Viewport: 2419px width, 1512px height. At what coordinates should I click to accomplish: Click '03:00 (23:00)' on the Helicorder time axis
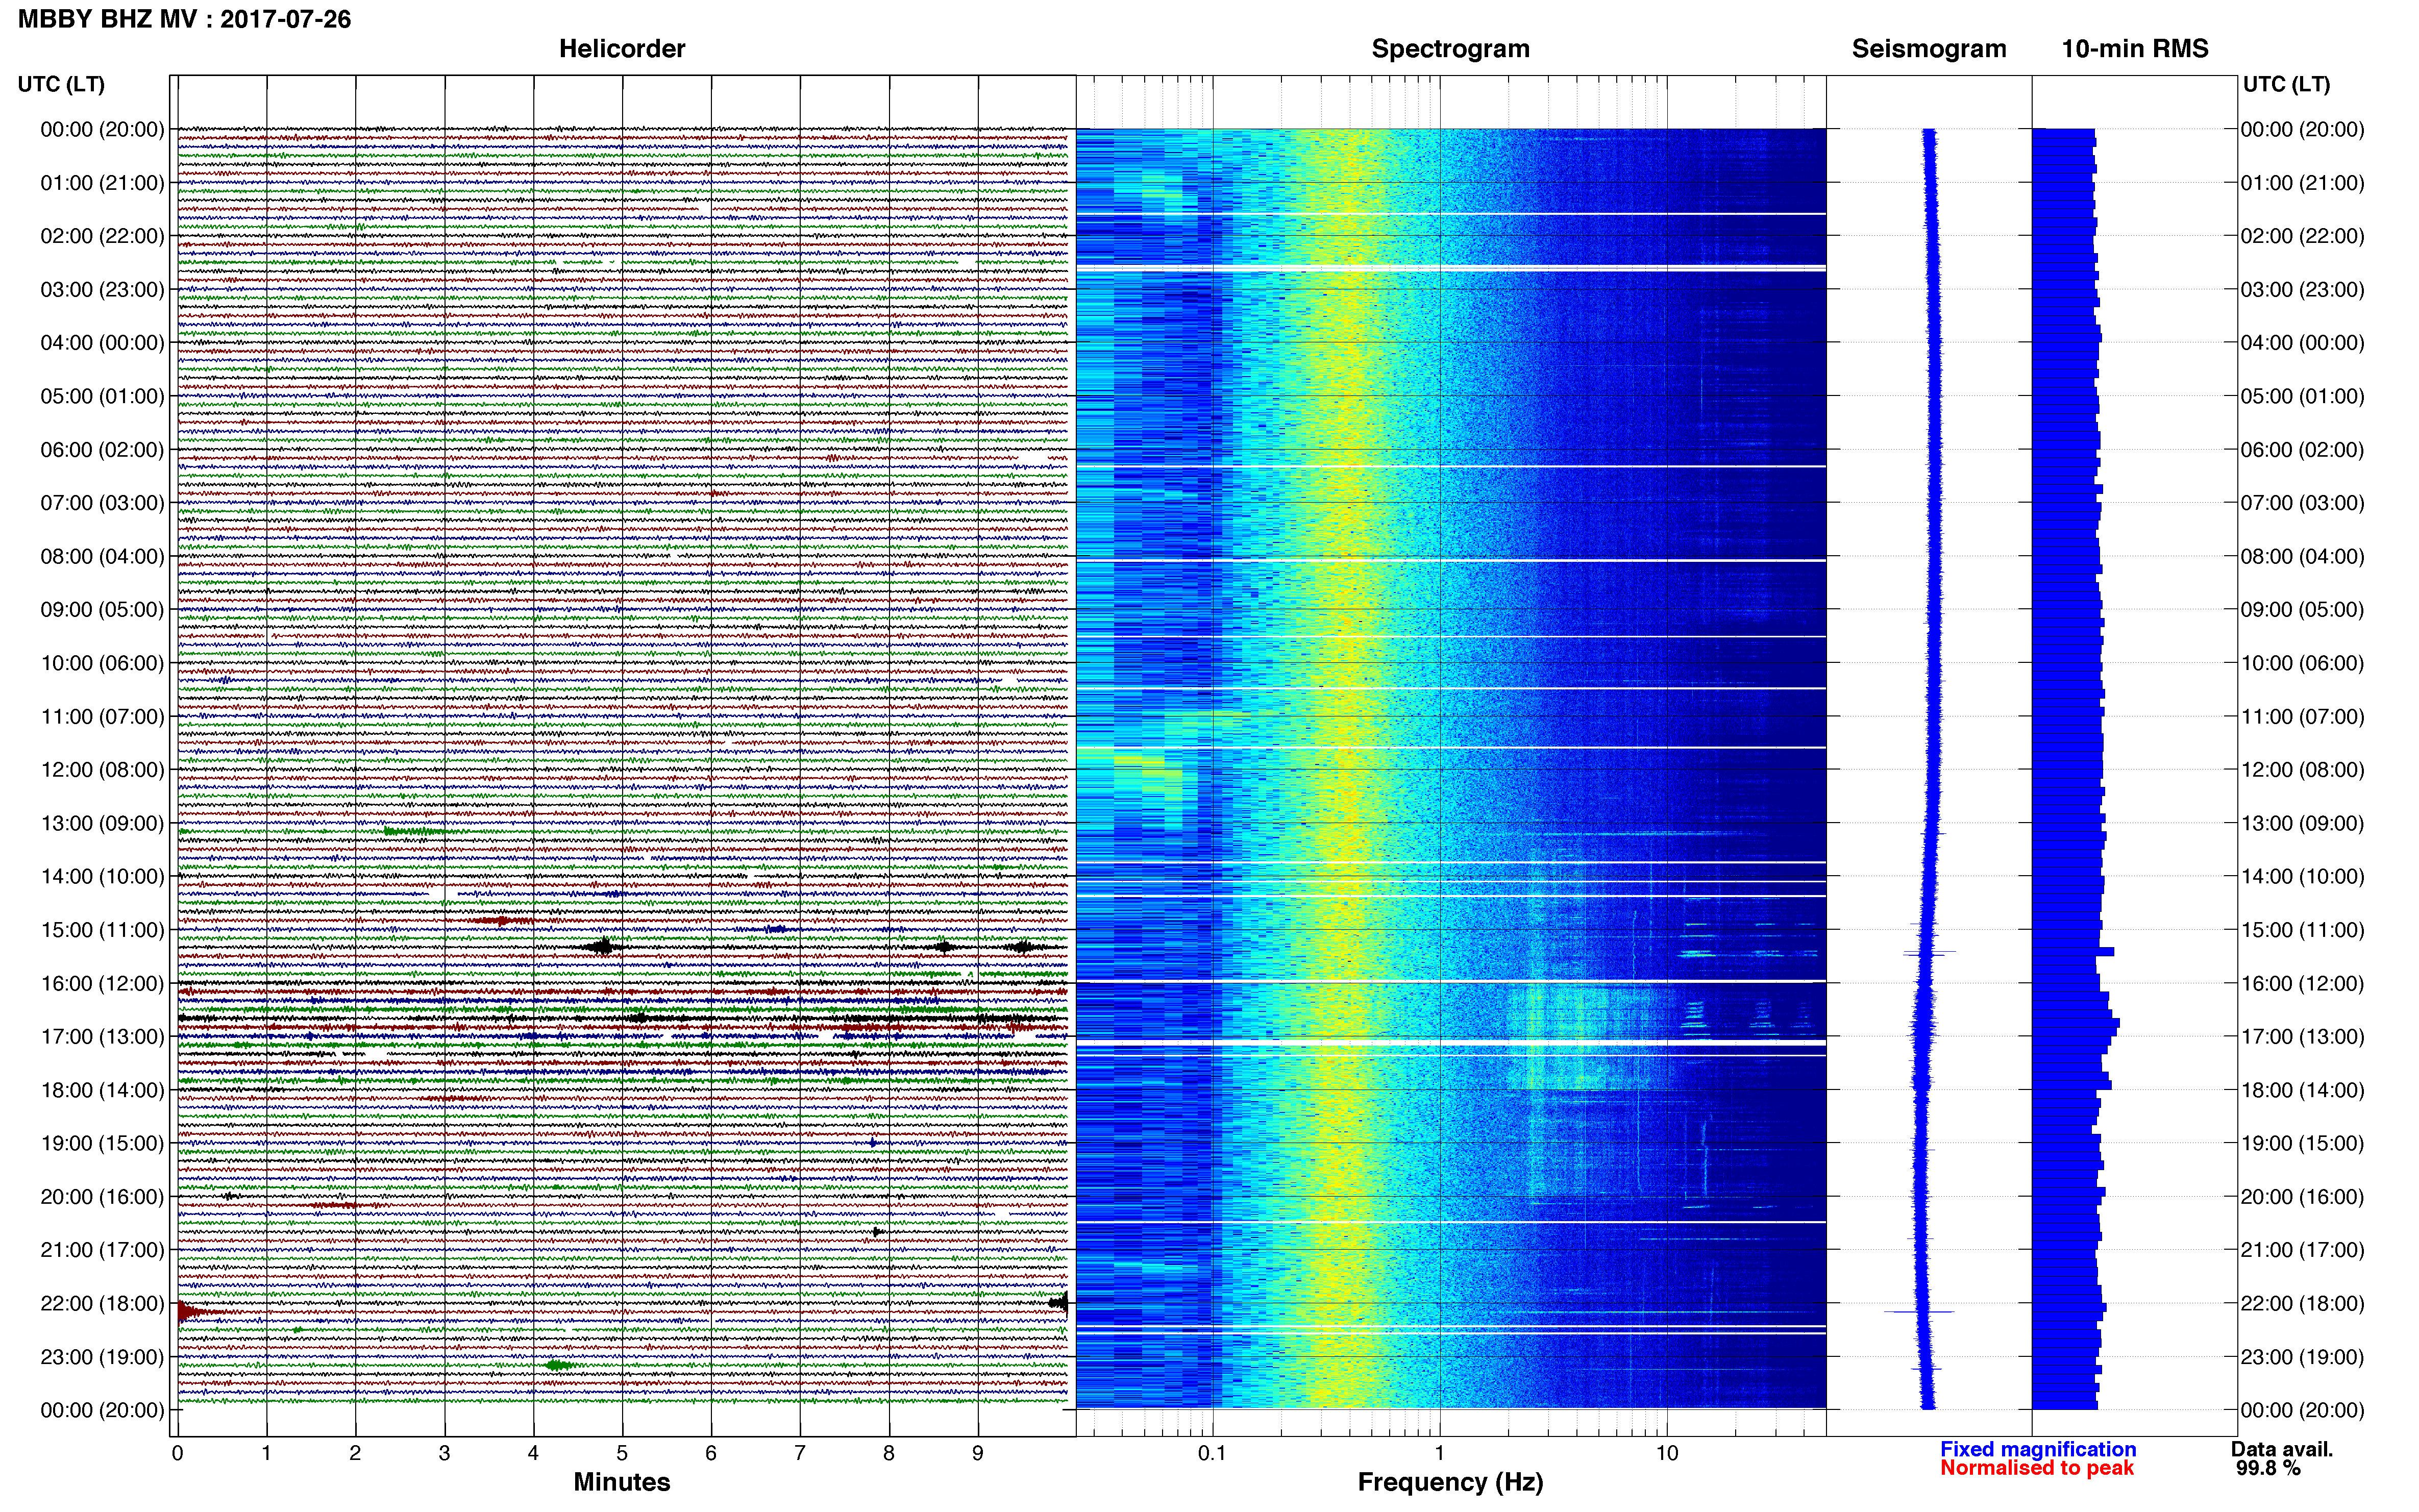pos(102,290)
